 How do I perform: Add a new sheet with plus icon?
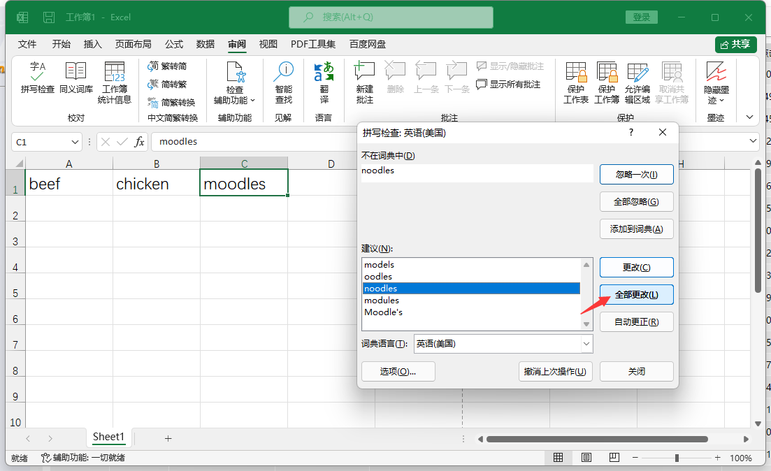(168, 438)
